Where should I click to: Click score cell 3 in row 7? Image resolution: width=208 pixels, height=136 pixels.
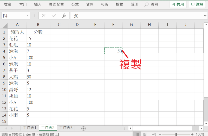click(x=38, y=70)
